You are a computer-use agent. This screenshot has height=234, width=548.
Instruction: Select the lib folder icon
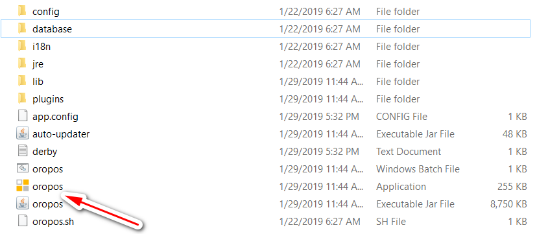click(22, 81)
